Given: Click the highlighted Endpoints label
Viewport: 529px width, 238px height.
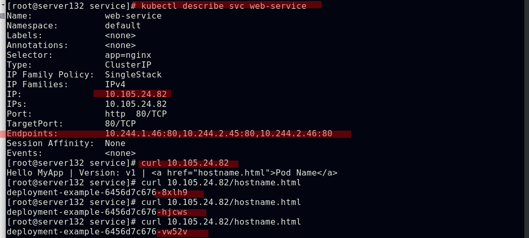Looking at the screenshot, I should (29, 134).
